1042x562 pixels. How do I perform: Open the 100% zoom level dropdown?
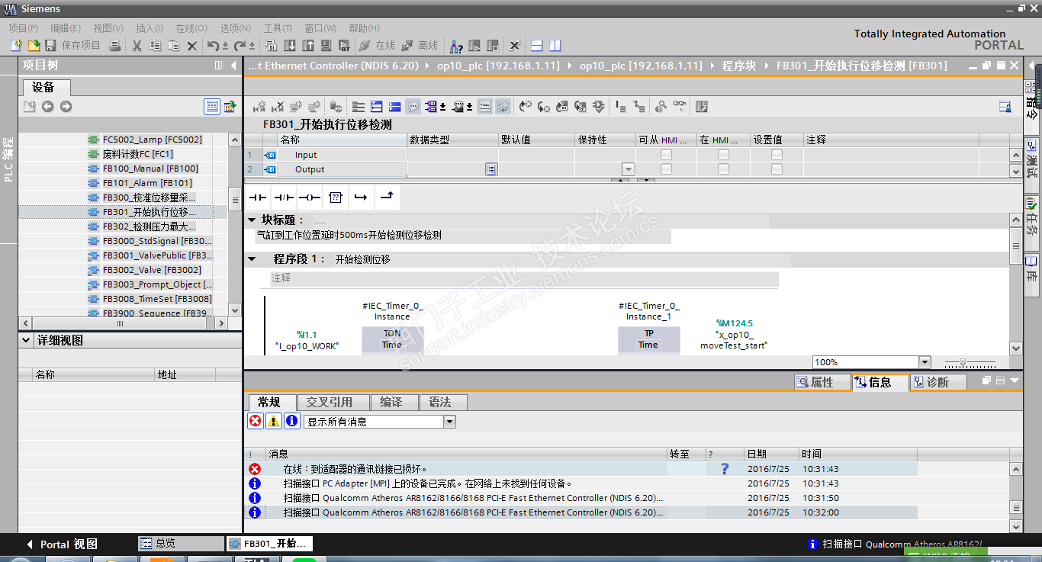(x=925, y=362)
